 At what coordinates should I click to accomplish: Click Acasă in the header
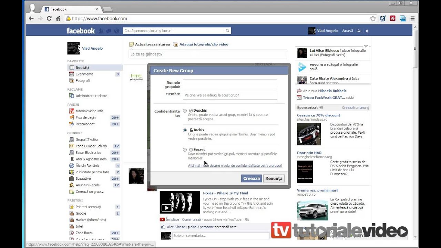point(347,31)
